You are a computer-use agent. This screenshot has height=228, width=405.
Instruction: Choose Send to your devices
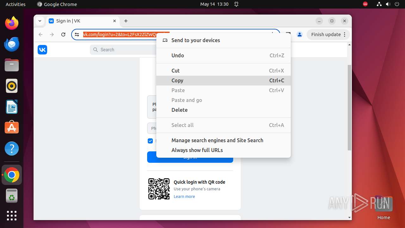(x=223, y=40)
